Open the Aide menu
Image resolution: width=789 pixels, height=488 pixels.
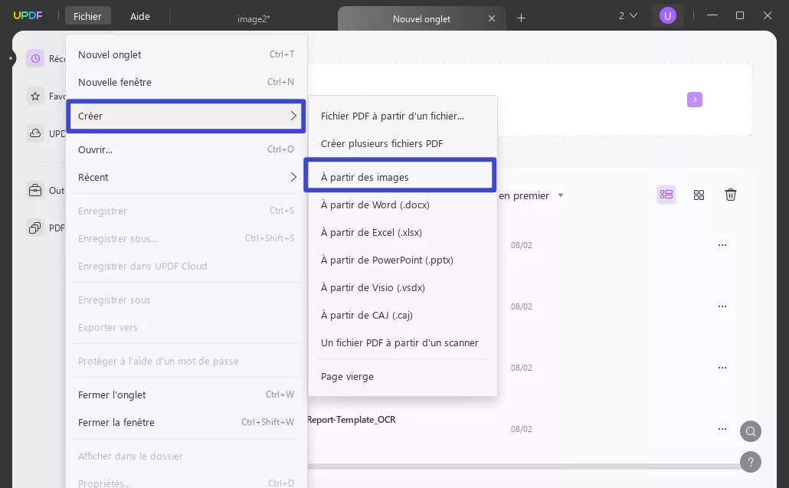tap(139, 16)
